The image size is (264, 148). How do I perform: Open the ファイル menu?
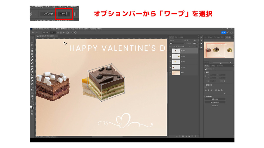36,29
